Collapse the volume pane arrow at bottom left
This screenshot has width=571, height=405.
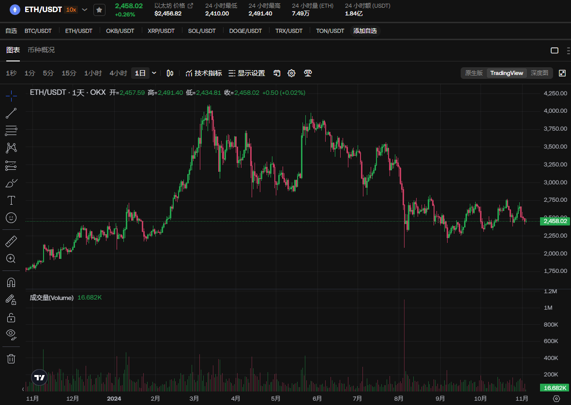click(23, 390)
